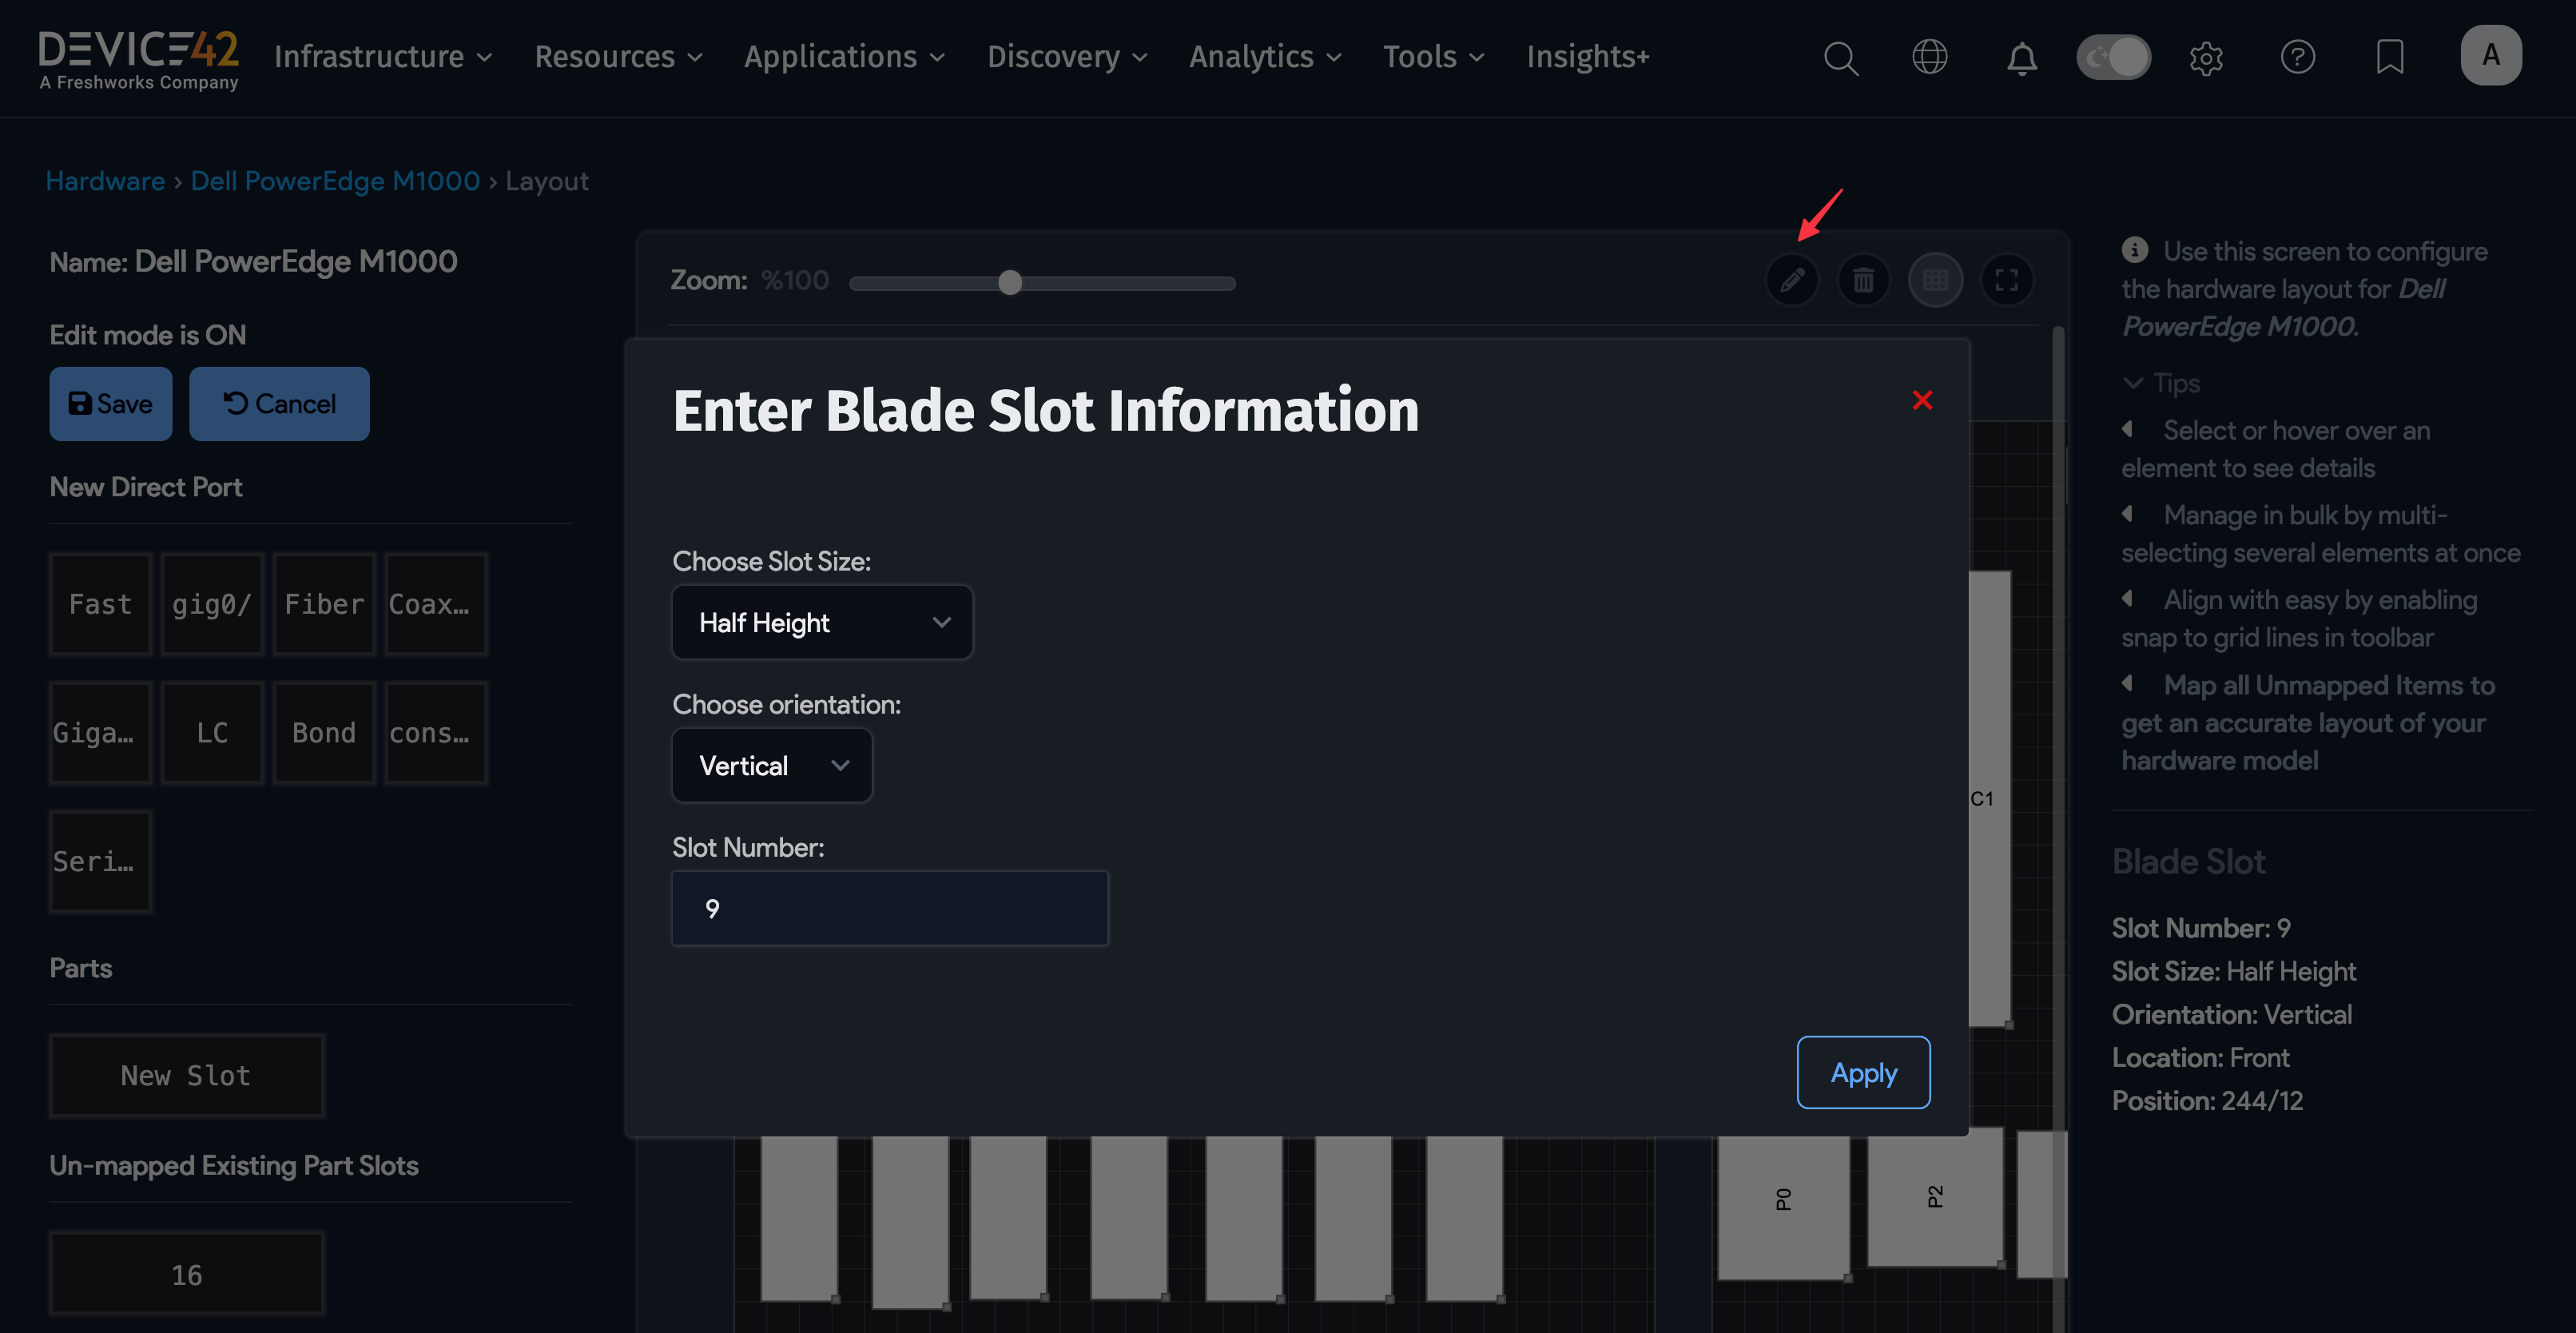Click the trash delete icon in layout toolbar

1864,280
